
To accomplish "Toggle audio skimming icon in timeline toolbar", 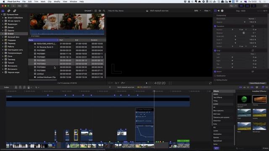I will [x=245, y=87].
